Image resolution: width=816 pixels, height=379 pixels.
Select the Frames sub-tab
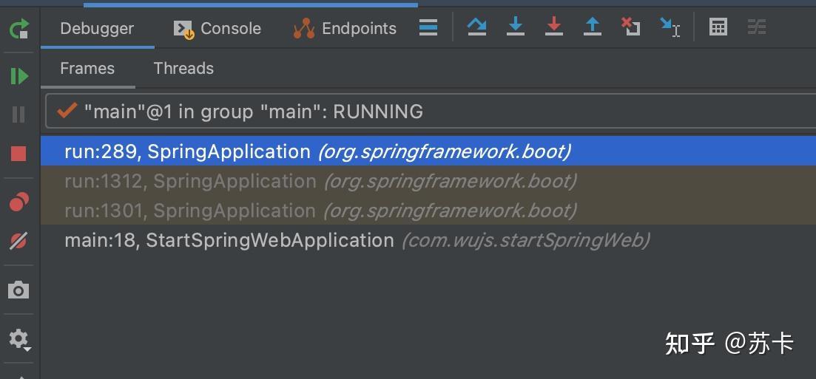87,68
